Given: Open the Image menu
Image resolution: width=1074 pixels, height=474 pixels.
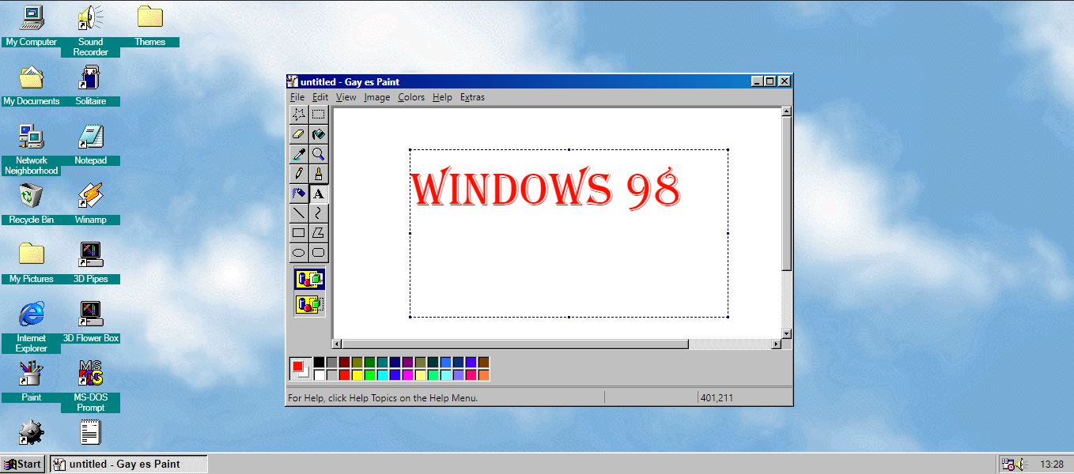Looking at the screenshot, I should (x=377, y=97).
